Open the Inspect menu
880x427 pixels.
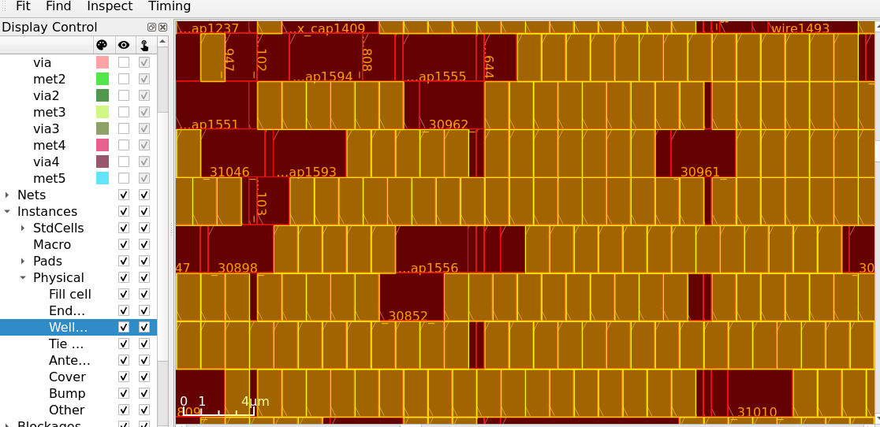[x=110, y=6]
